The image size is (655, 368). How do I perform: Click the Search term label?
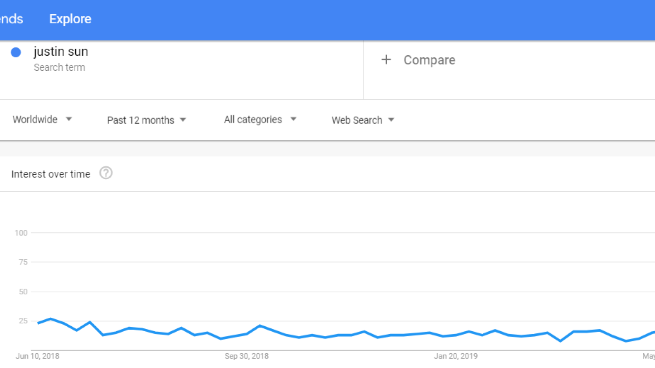(59, 67)
